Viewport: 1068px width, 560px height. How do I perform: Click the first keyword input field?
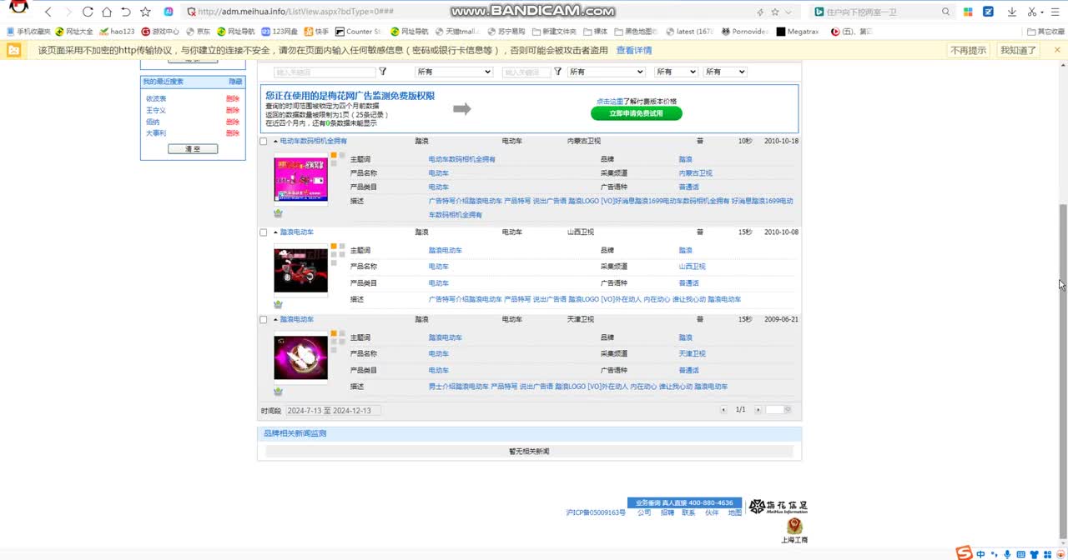[x=325, y=72]
